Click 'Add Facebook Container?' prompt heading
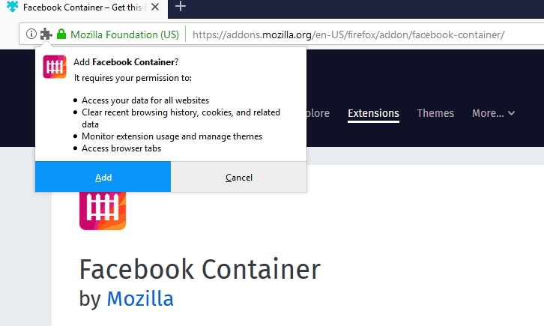 pos(126,62)
